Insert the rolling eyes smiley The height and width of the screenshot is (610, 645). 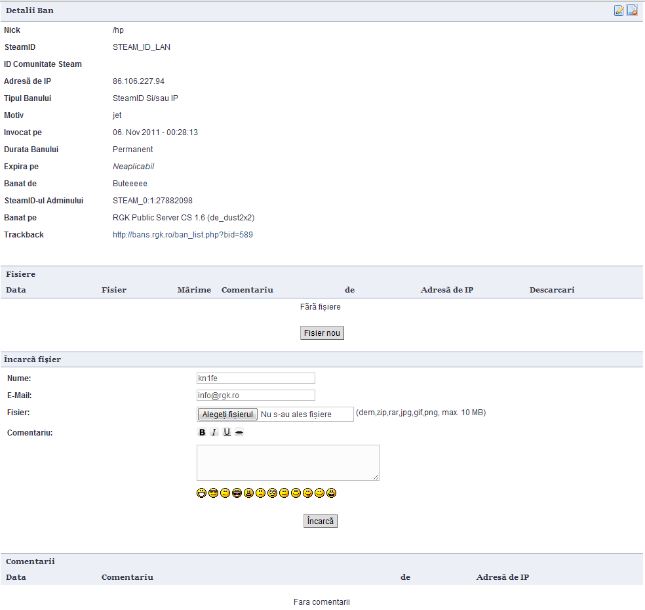point(272,493)
